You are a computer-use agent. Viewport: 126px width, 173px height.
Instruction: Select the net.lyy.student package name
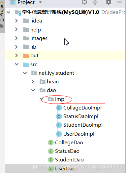tap(56, 73)
